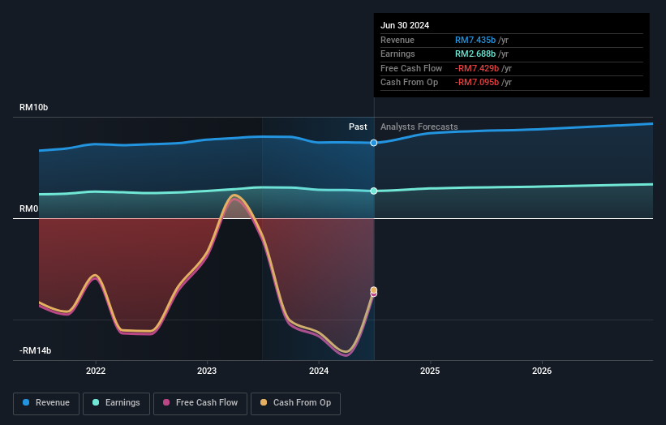Click the -RM7.095b cash from op value

click(x=477, y=83)
